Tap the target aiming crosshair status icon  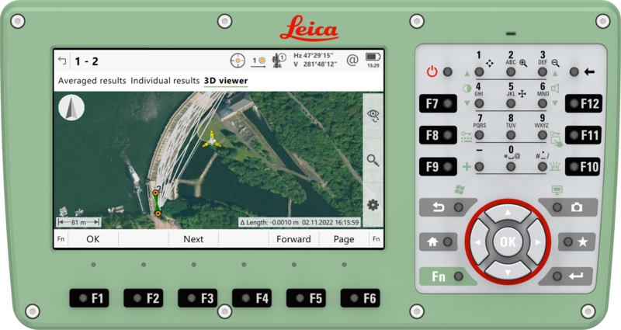(x=238, y=60)
